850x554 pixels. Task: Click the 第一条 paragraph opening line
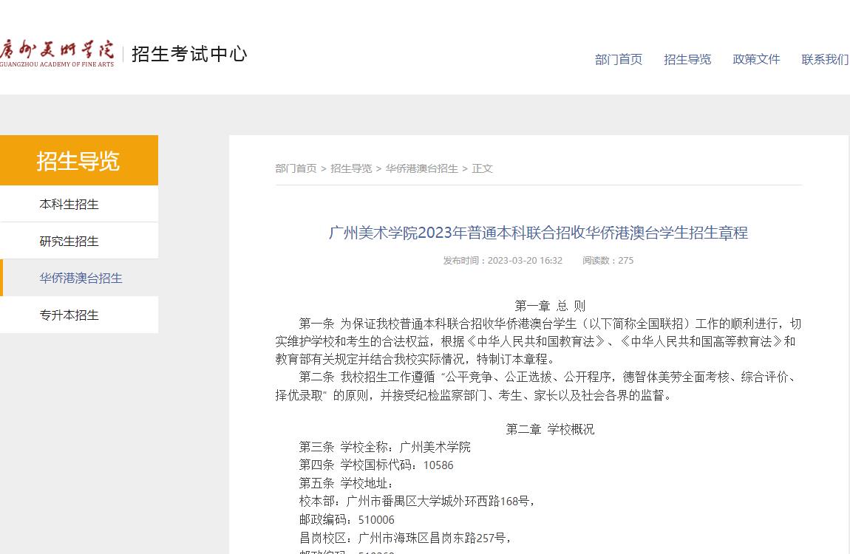[x=550, y=324]
